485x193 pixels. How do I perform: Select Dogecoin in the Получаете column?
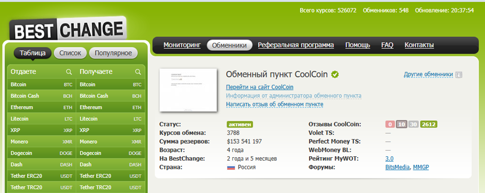(x=111, y=153)
